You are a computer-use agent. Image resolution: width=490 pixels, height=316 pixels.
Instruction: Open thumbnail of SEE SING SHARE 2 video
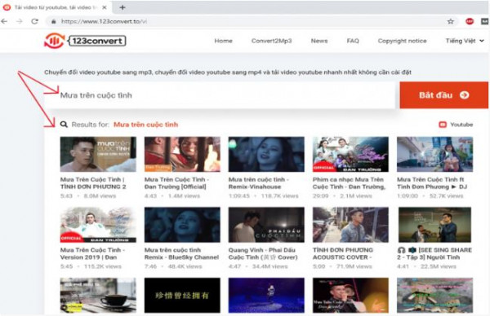434,225
